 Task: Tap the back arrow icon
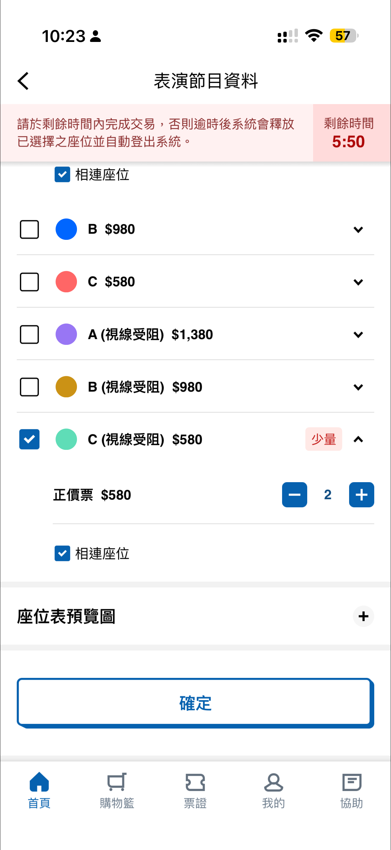[x=23, y=81]
